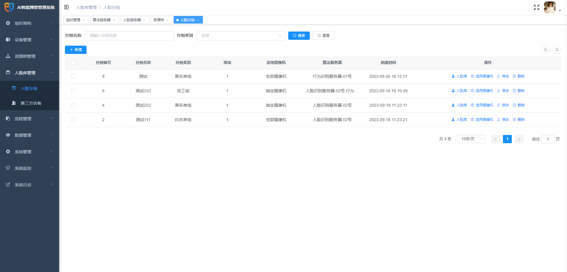Edit (修改) group 测试222

pyautogui.click(x=503, y=105)
